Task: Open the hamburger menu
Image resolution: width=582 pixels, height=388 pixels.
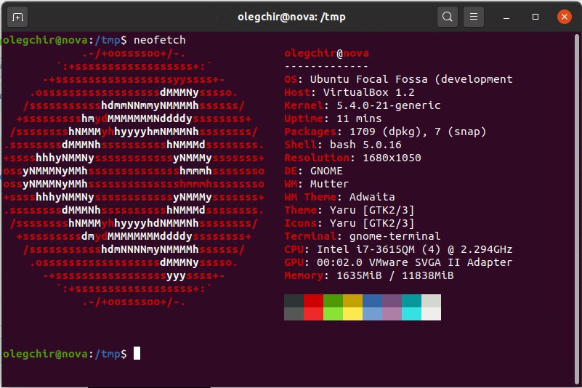Action: click(474, 17)
